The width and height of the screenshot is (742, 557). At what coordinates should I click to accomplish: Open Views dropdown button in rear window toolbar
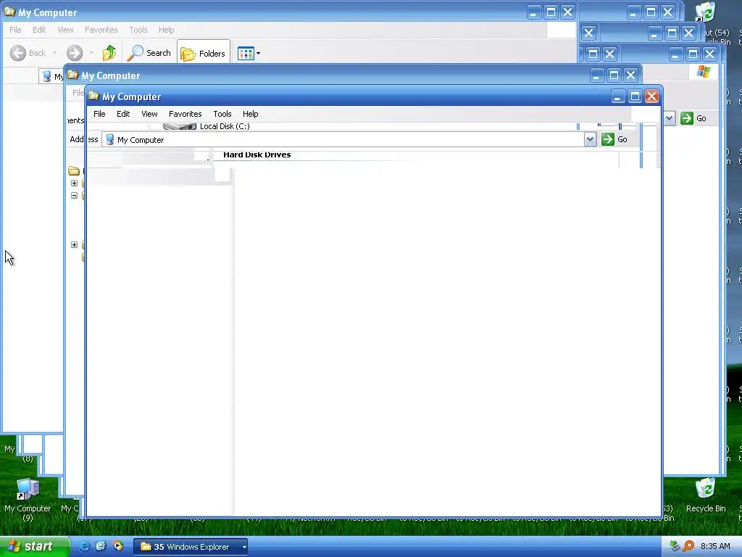coord(249,53)
